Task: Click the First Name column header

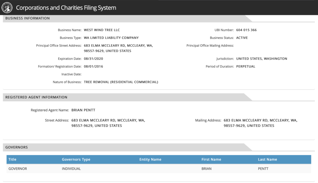Action: 211,159
